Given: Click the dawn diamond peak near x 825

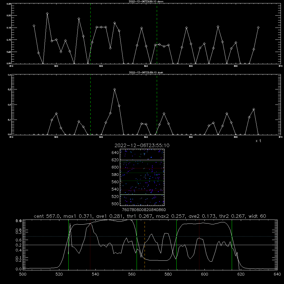Looking at the screenshot, I should [79, 19].
